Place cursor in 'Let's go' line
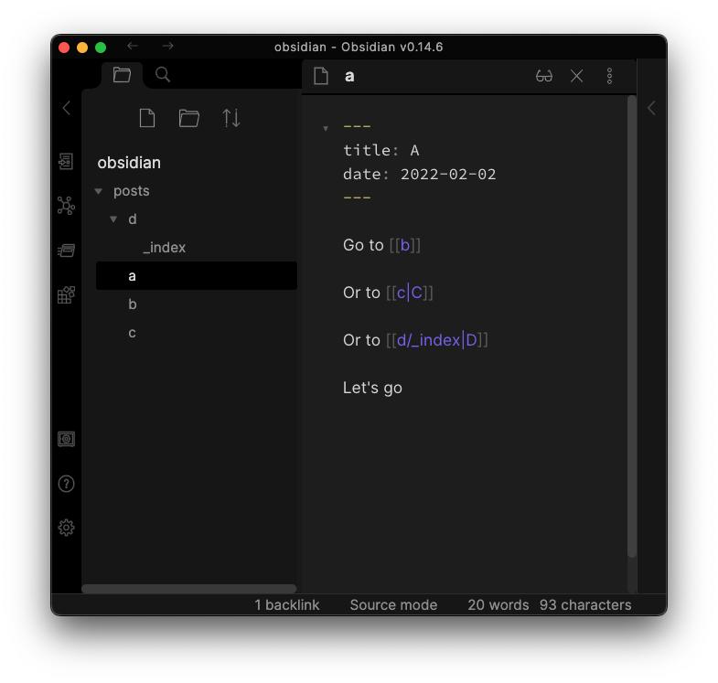This screenshot has height=683, width=718. (372, 389)
